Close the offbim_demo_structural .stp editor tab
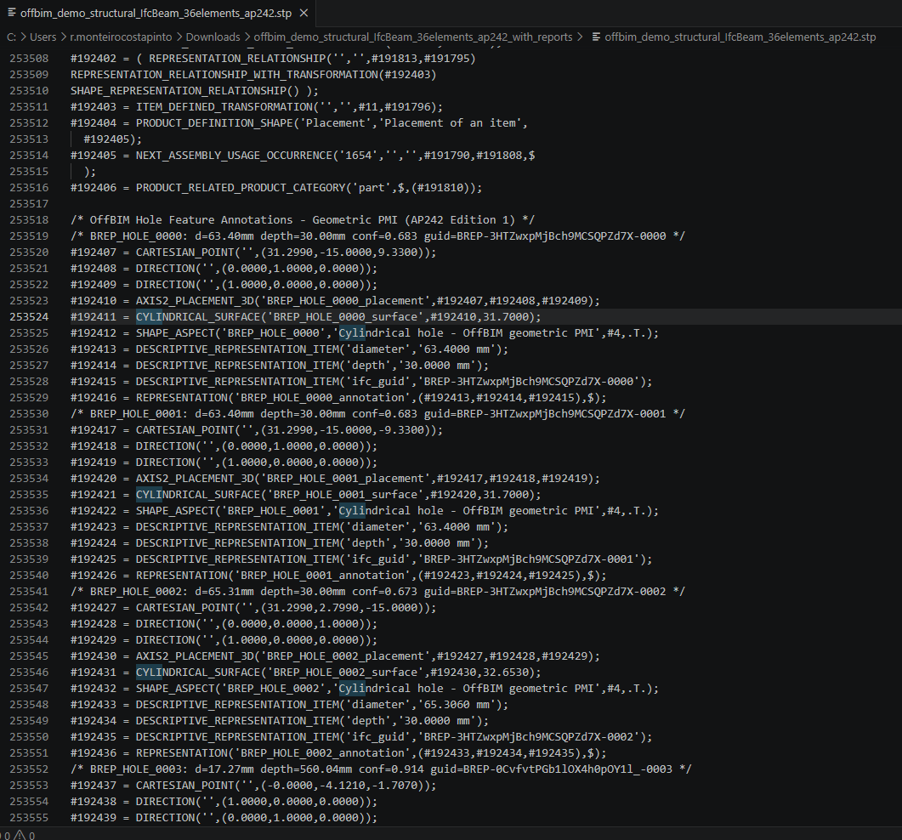 pos(304,13)
